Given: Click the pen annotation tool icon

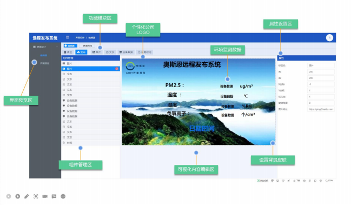Looking at the screenshot, I should click(27, 196).
